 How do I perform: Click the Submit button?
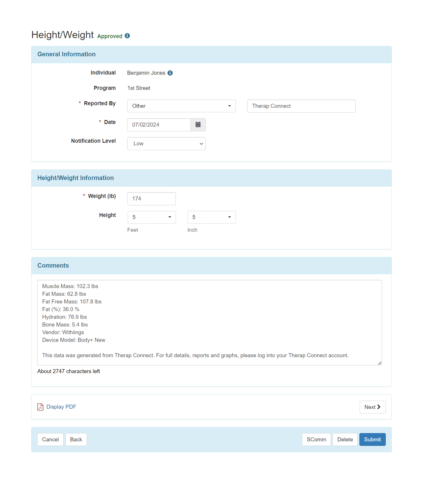click(x=372, y=440)
